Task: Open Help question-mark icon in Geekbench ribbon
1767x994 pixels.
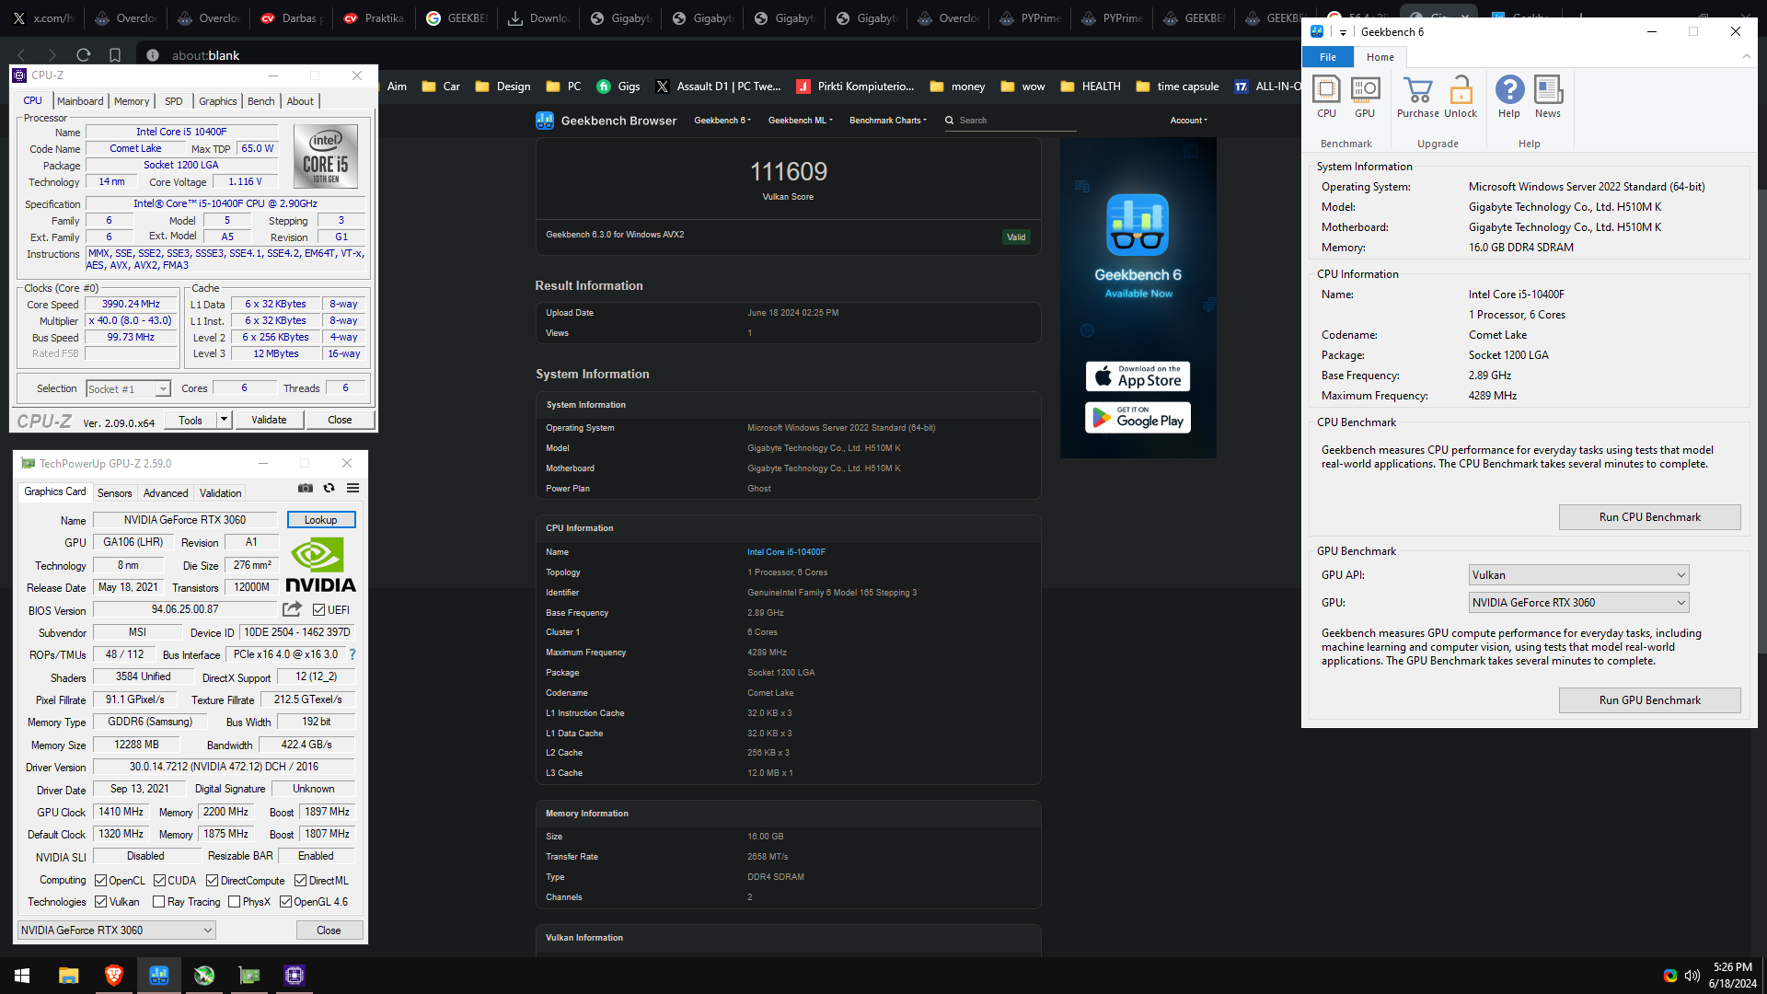Action: [1509, 97]
